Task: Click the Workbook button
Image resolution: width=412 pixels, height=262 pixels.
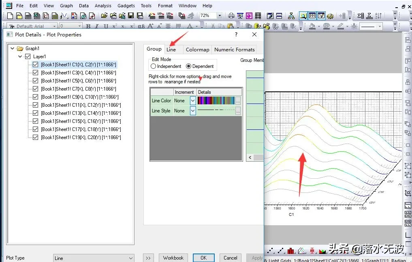Action: click(x=173, y=258)
